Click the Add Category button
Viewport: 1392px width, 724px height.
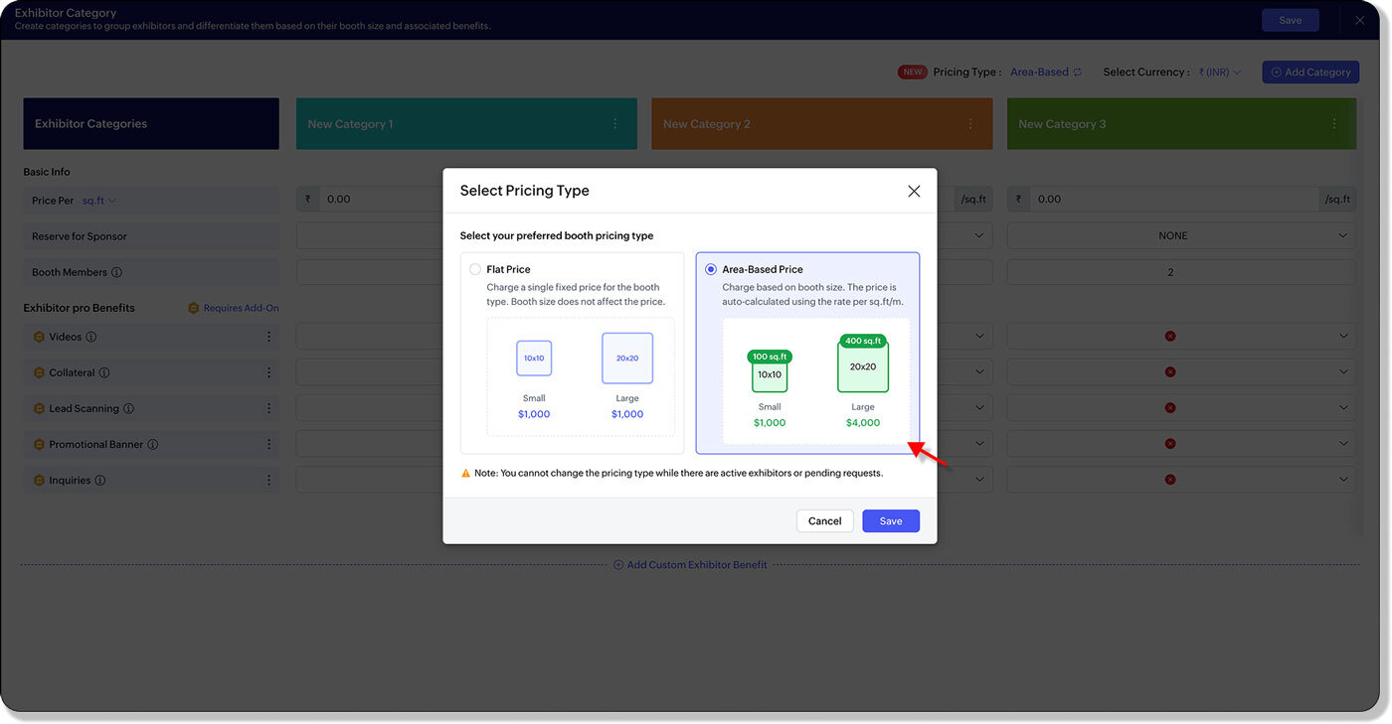(x=1310, y=72)
